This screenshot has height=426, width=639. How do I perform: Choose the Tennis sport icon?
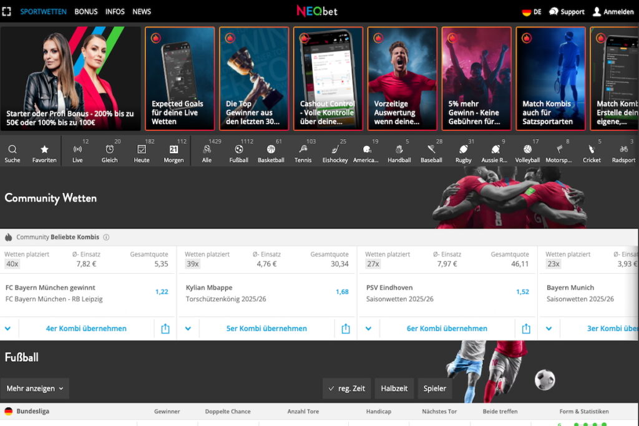[303, 150]
